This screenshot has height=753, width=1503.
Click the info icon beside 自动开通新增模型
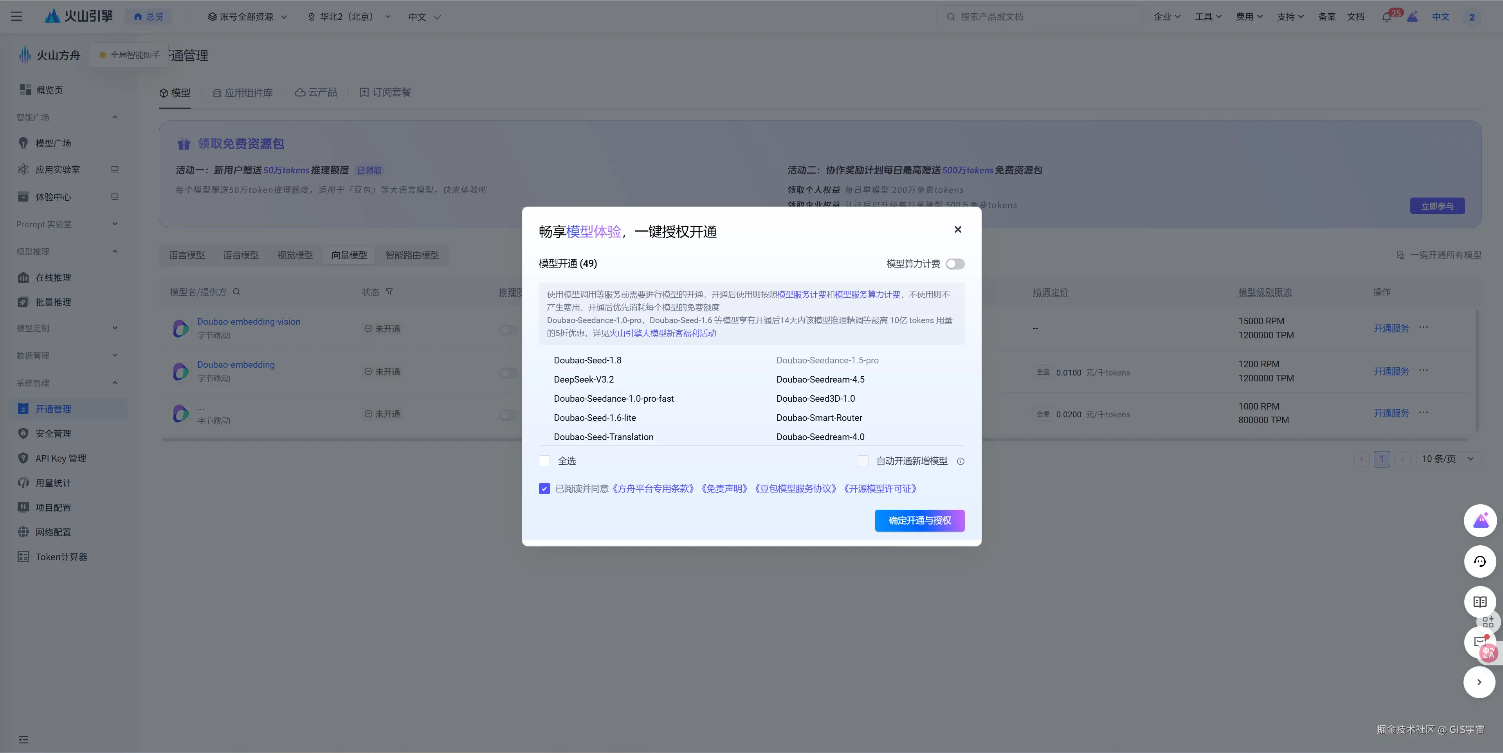[x=961, y=461]
